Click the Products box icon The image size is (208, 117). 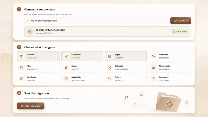click(22, 56)
